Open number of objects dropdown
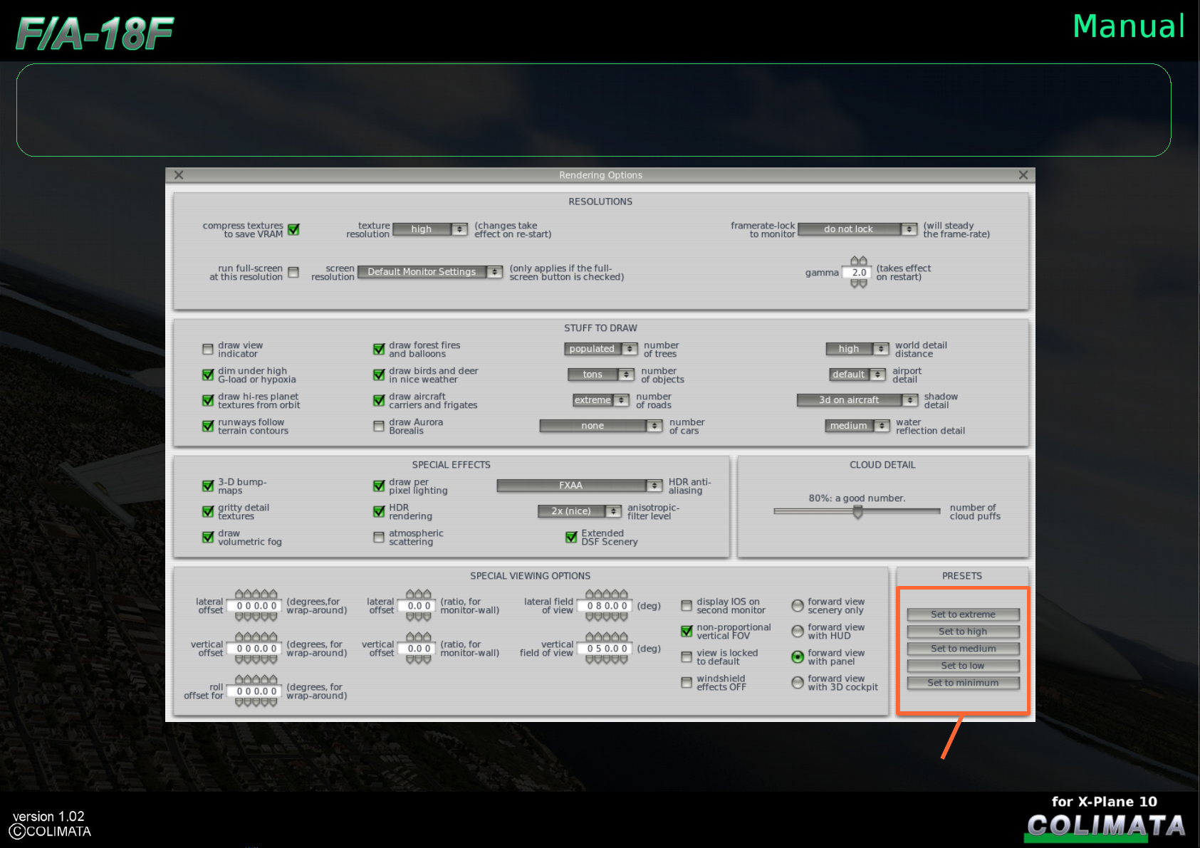This screenshot has width=1200, height=848. 601,375
